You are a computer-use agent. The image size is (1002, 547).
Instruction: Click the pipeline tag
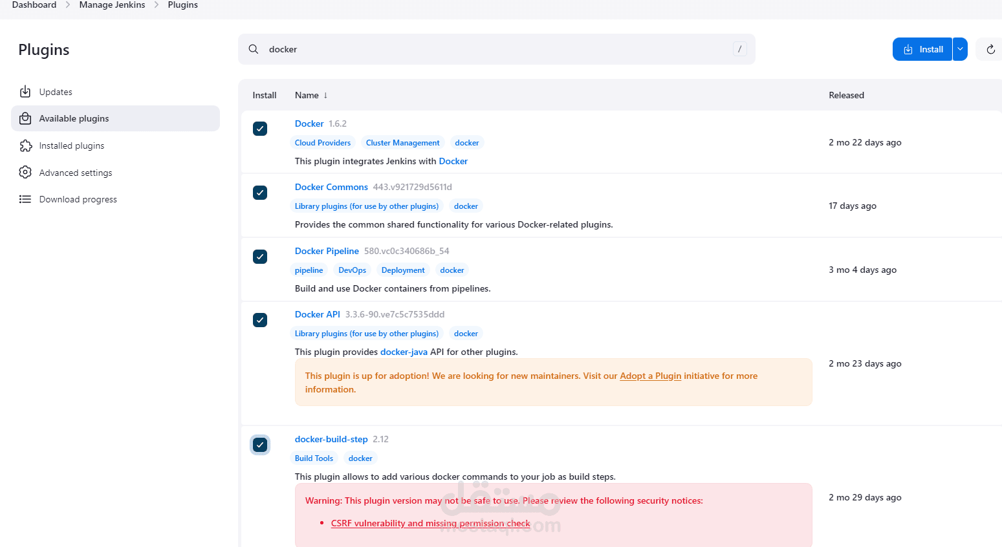click(309, 270)
